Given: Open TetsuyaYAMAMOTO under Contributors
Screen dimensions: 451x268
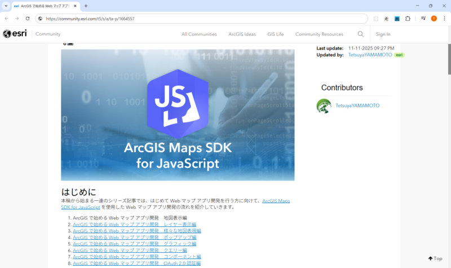Looking at the screenshot, I should tap(357, 106).
